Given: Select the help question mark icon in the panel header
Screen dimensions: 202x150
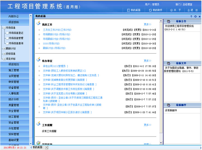Looking at the screenshot, I should click(x=191, y=16).
